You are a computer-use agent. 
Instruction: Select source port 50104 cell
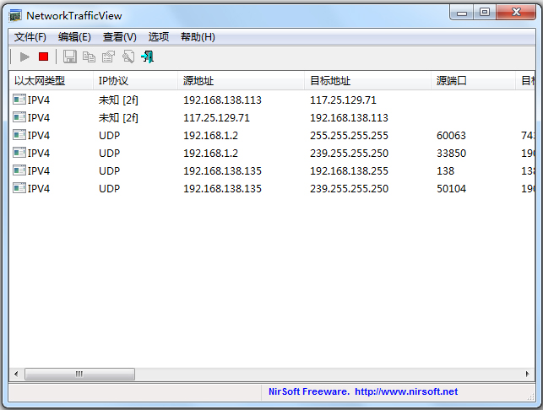[x=451, y=189]
